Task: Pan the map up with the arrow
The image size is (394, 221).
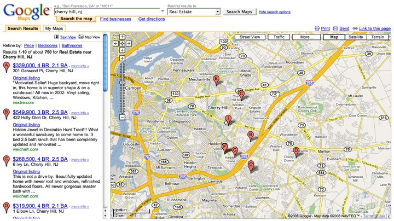Action: 121,37
